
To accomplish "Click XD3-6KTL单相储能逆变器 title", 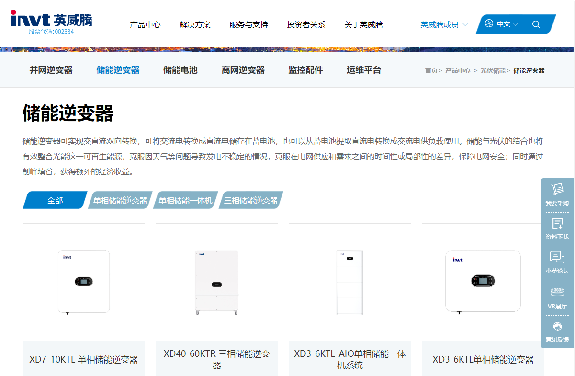I will tap(483, 359).
